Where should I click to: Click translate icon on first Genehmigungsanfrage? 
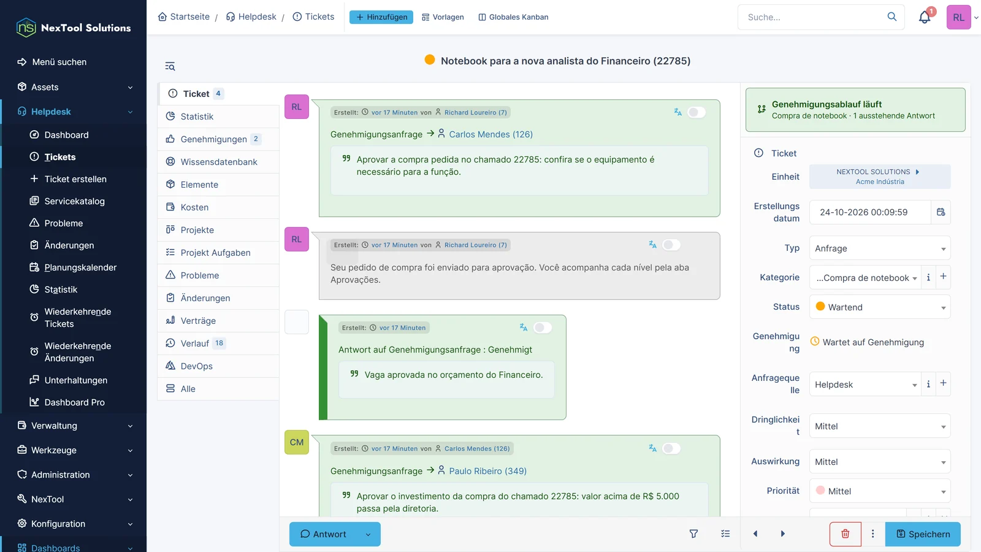678,112
